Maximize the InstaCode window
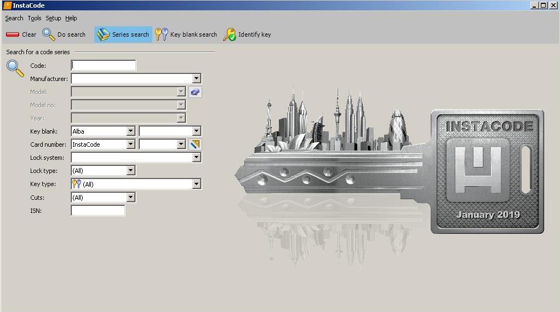 [x=543, y=5]
